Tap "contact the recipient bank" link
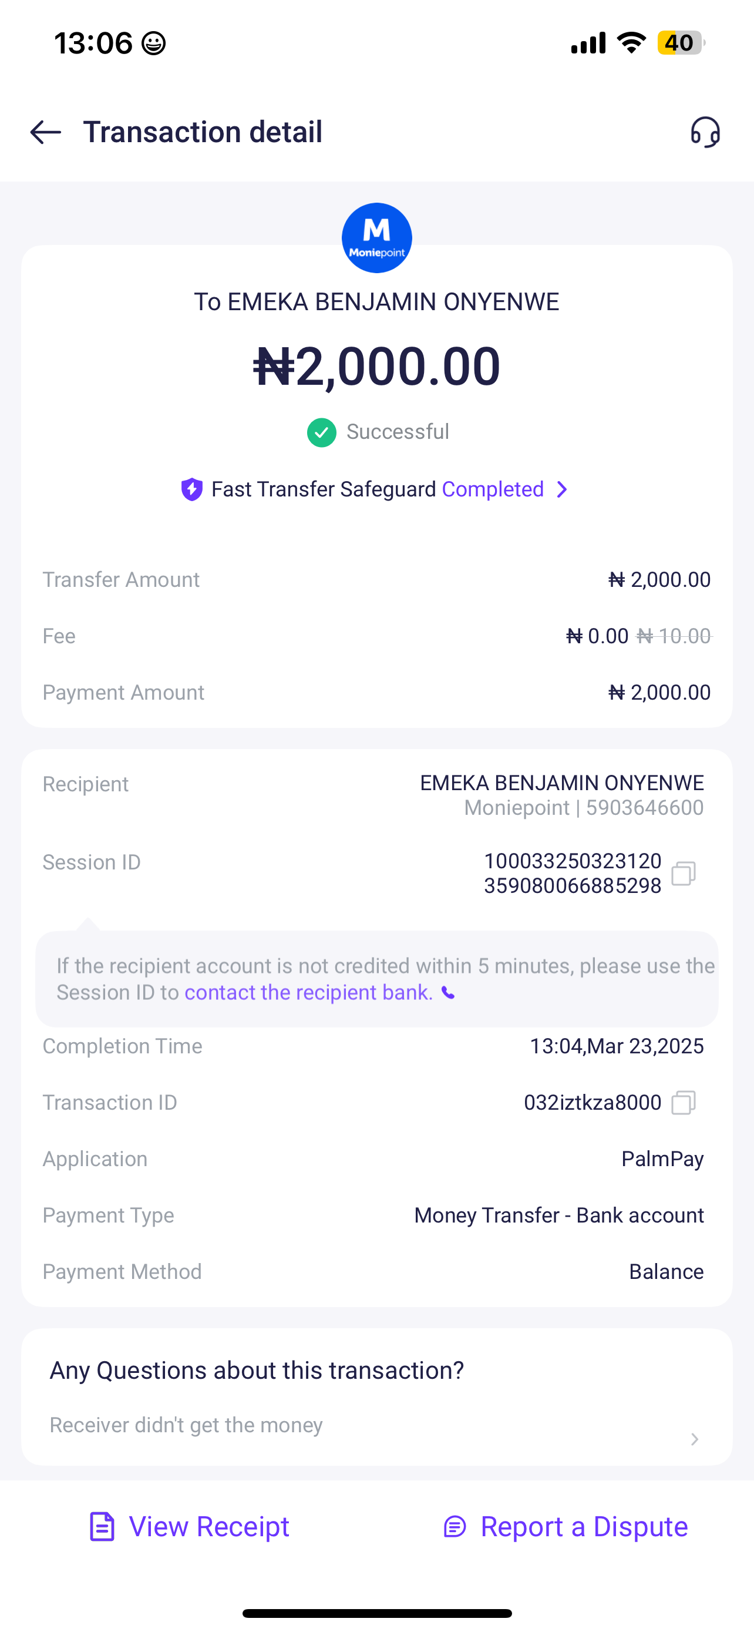Image resolution: width=754 pixels, height=1632 pixels. (308, 993)
